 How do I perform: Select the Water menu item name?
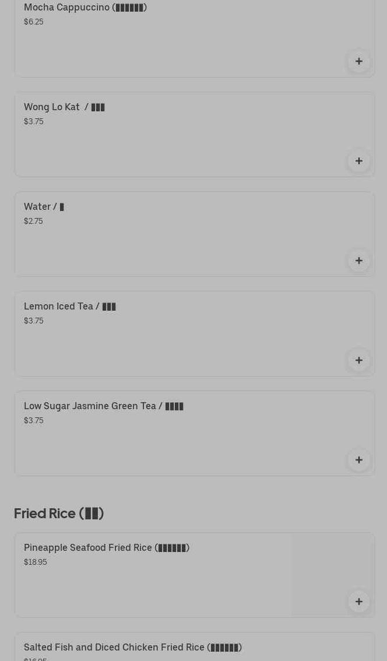pos(44,207)
